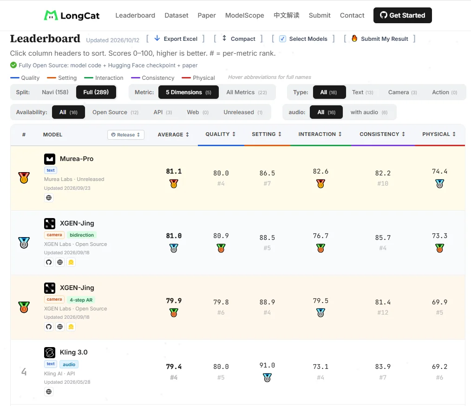Open the Leaderboard nav item

point(135,15)
